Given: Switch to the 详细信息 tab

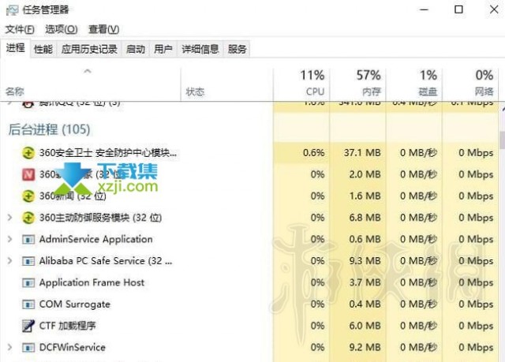Looking at the screenshot, I should [200, 49].
